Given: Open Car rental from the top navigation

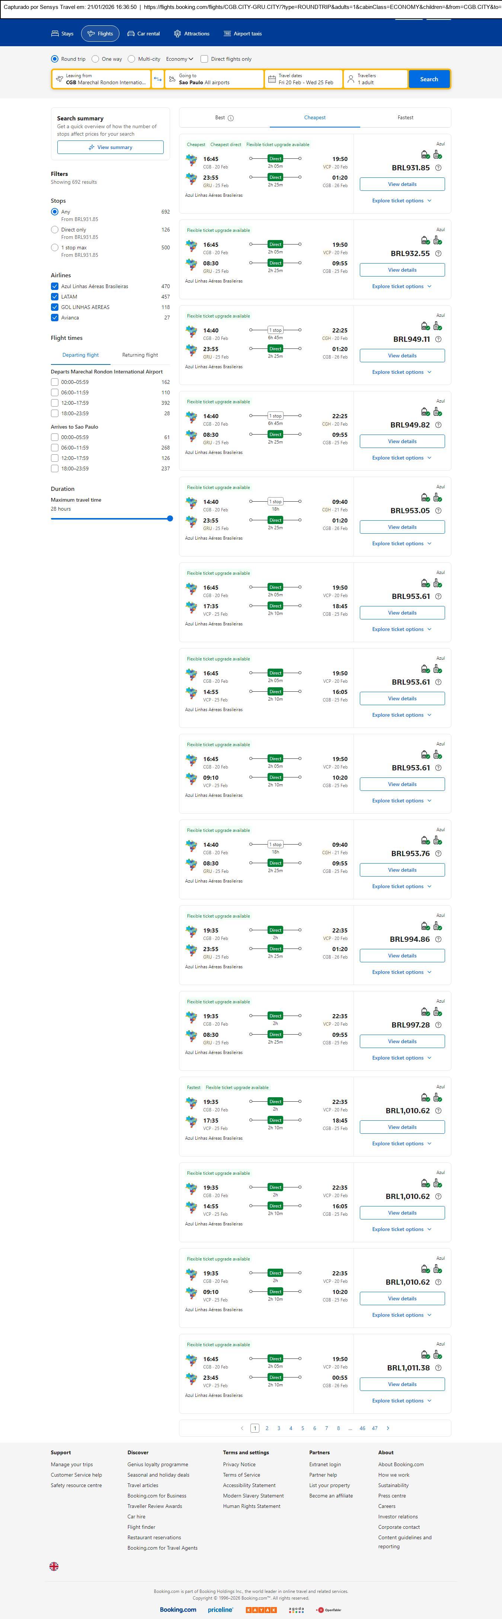Looking at the screenshot, I should (144, 34).
